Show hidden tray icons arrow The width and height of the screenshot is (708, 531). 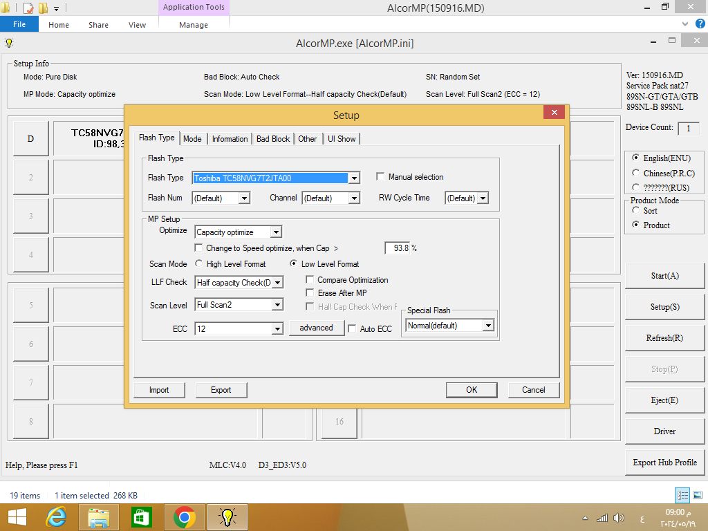point(585,518)
